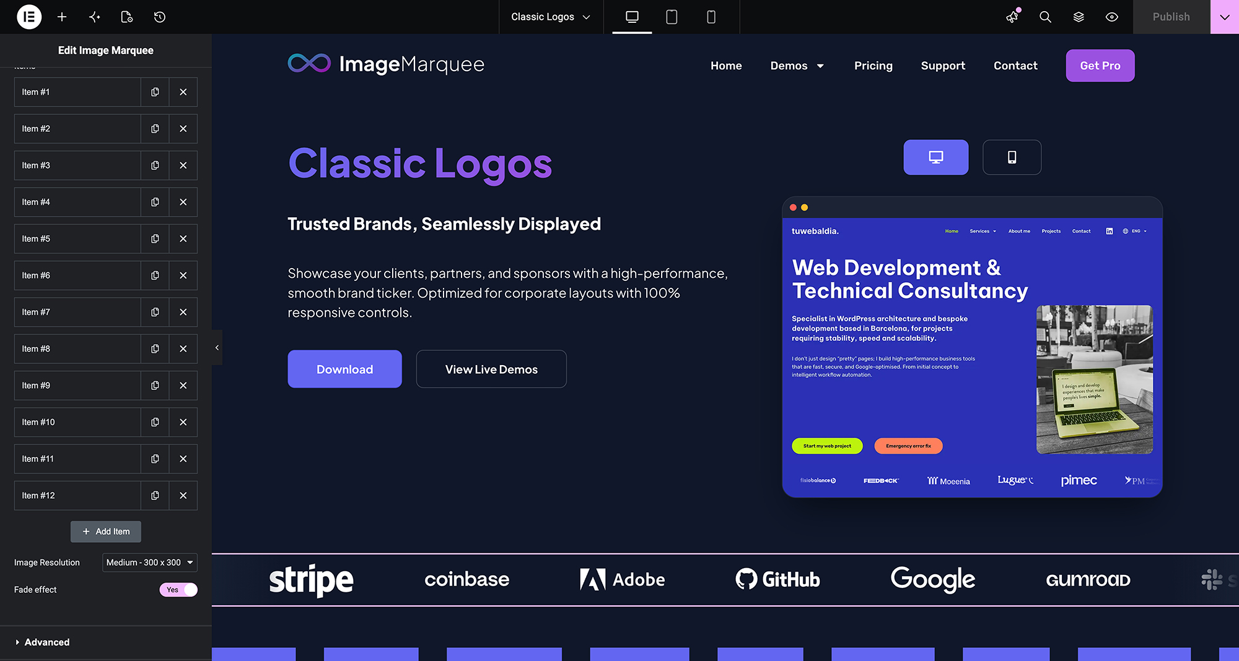This screenshot has height=661, width=1239.
Task: Collapse the editor panel with side handle
Action: [x=217, y=348]
